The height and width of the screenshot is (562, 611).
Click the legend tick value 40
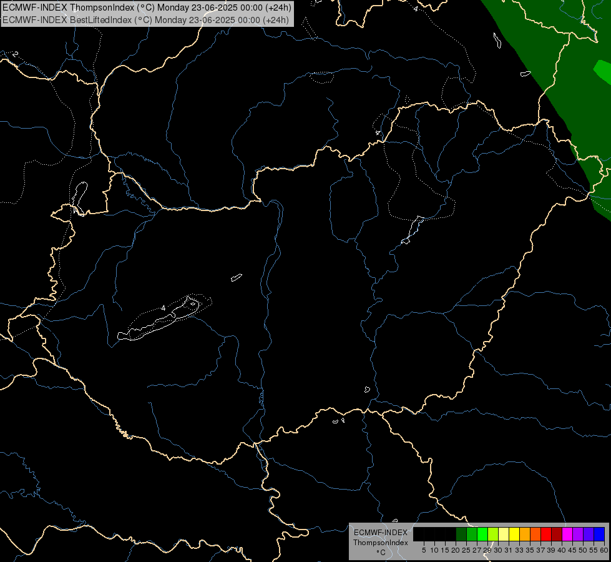pos(562,550)
